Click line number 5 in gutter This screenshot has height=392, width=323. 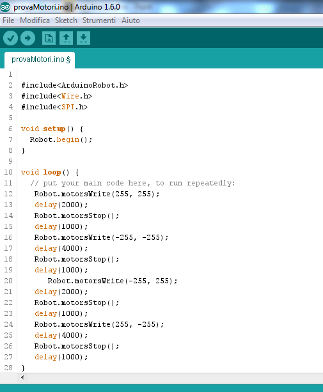[x=10, y=118]
